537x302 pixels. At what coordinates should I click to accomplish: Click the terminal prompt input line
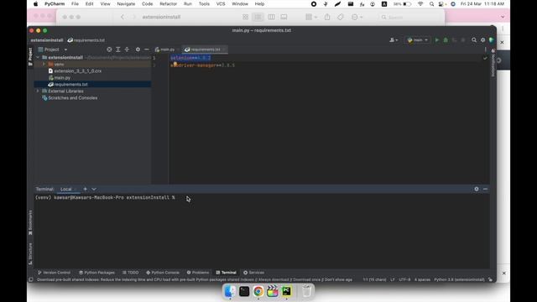tap(262, 198)
